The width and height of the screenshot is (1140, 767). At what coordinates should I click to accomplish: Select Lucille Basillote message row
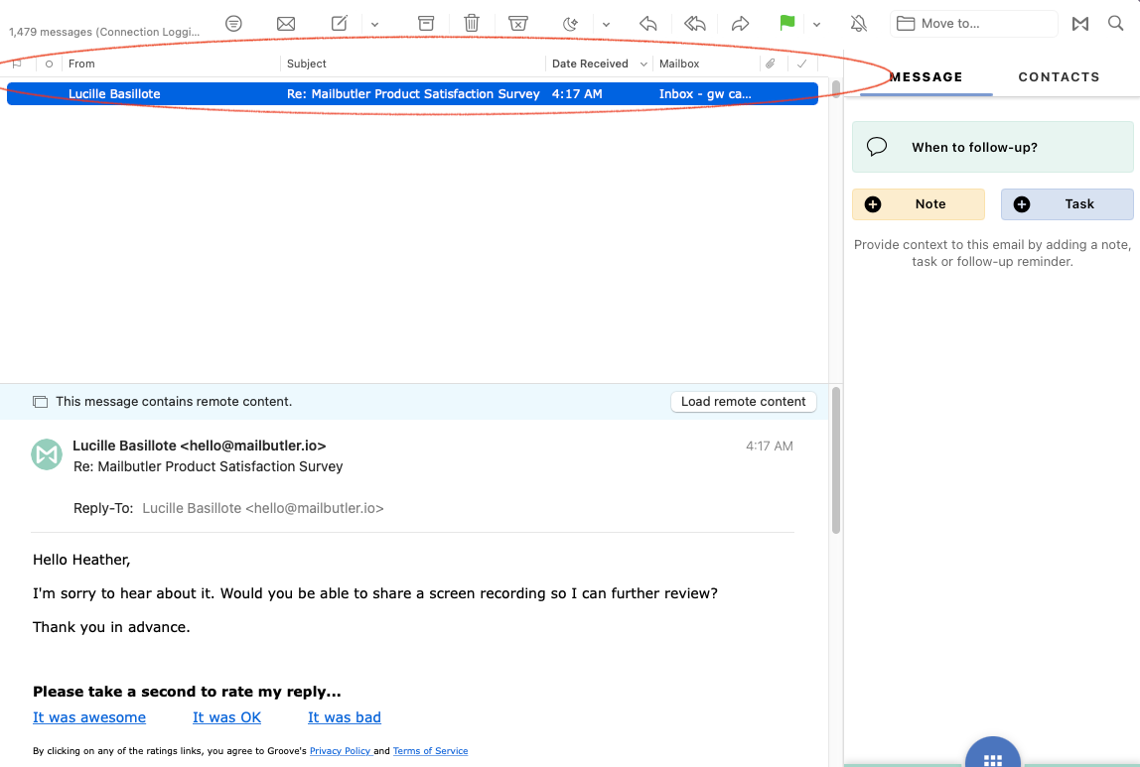412,93
